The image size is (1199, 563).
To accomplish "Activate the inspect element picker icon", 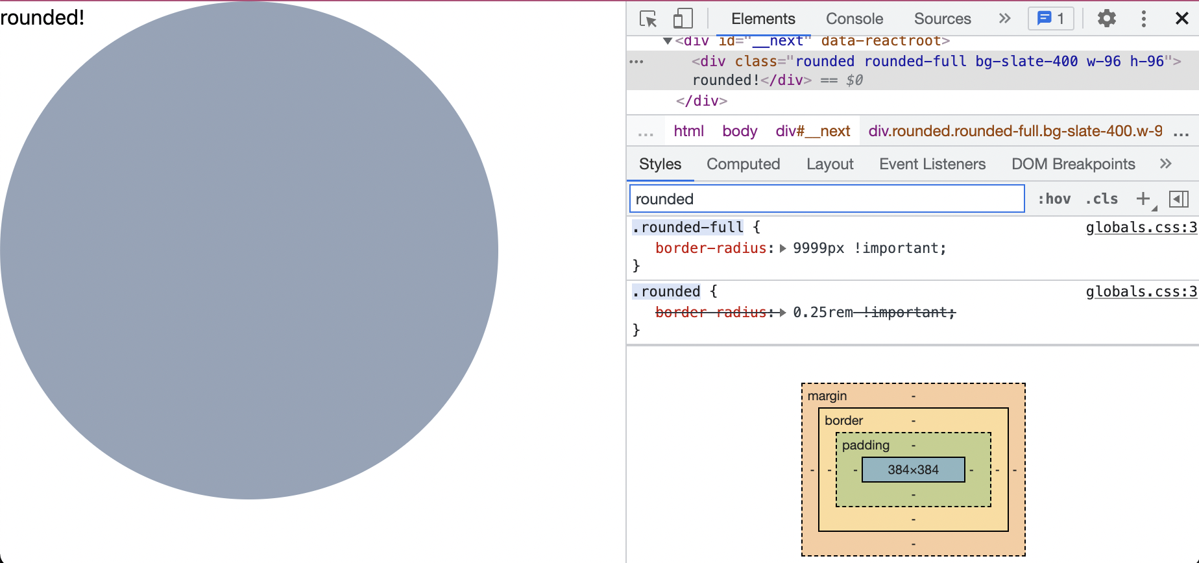I will pos(648,19).
